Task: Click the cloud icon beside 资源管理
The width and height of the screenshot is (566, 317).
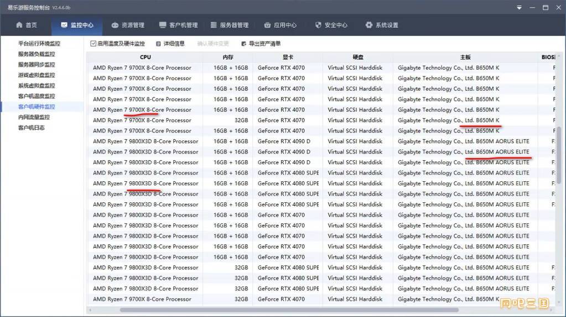Action: 115,25
